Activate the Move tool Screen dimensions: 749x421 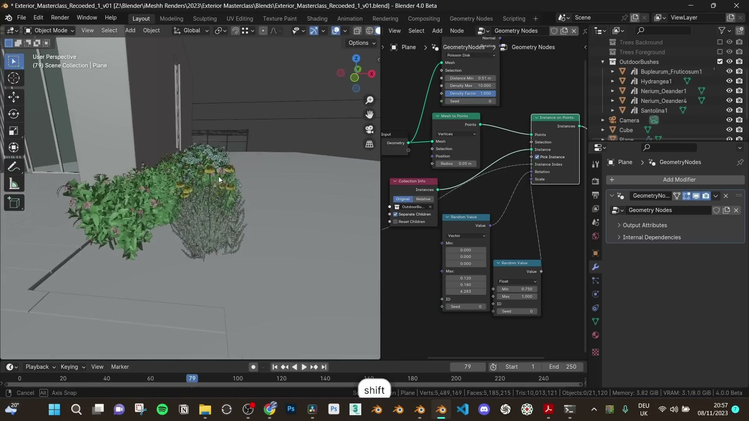[x=14, y=97]
